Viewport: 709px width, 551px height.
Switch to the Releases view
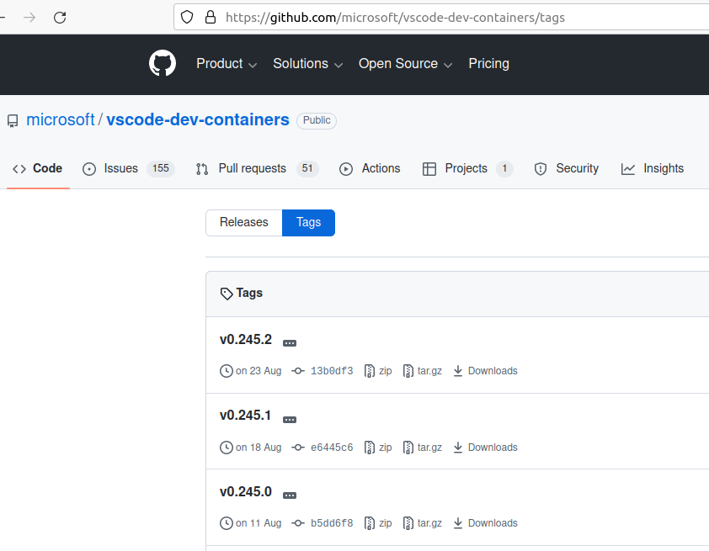(243, 222)
